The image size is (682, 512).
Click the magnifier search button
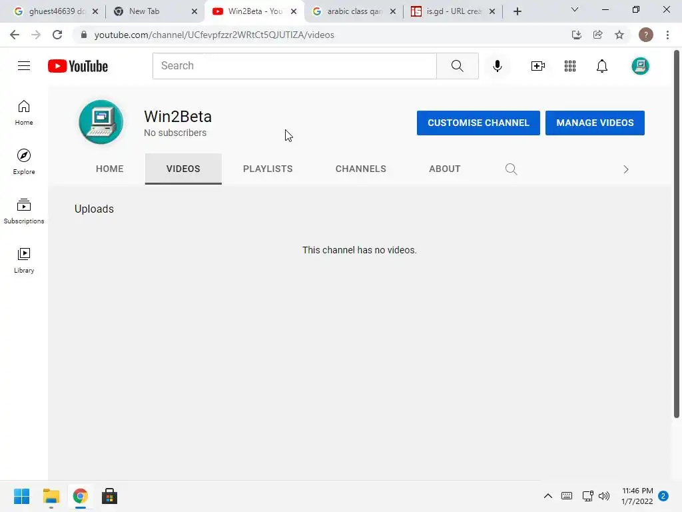click(457, 66)
